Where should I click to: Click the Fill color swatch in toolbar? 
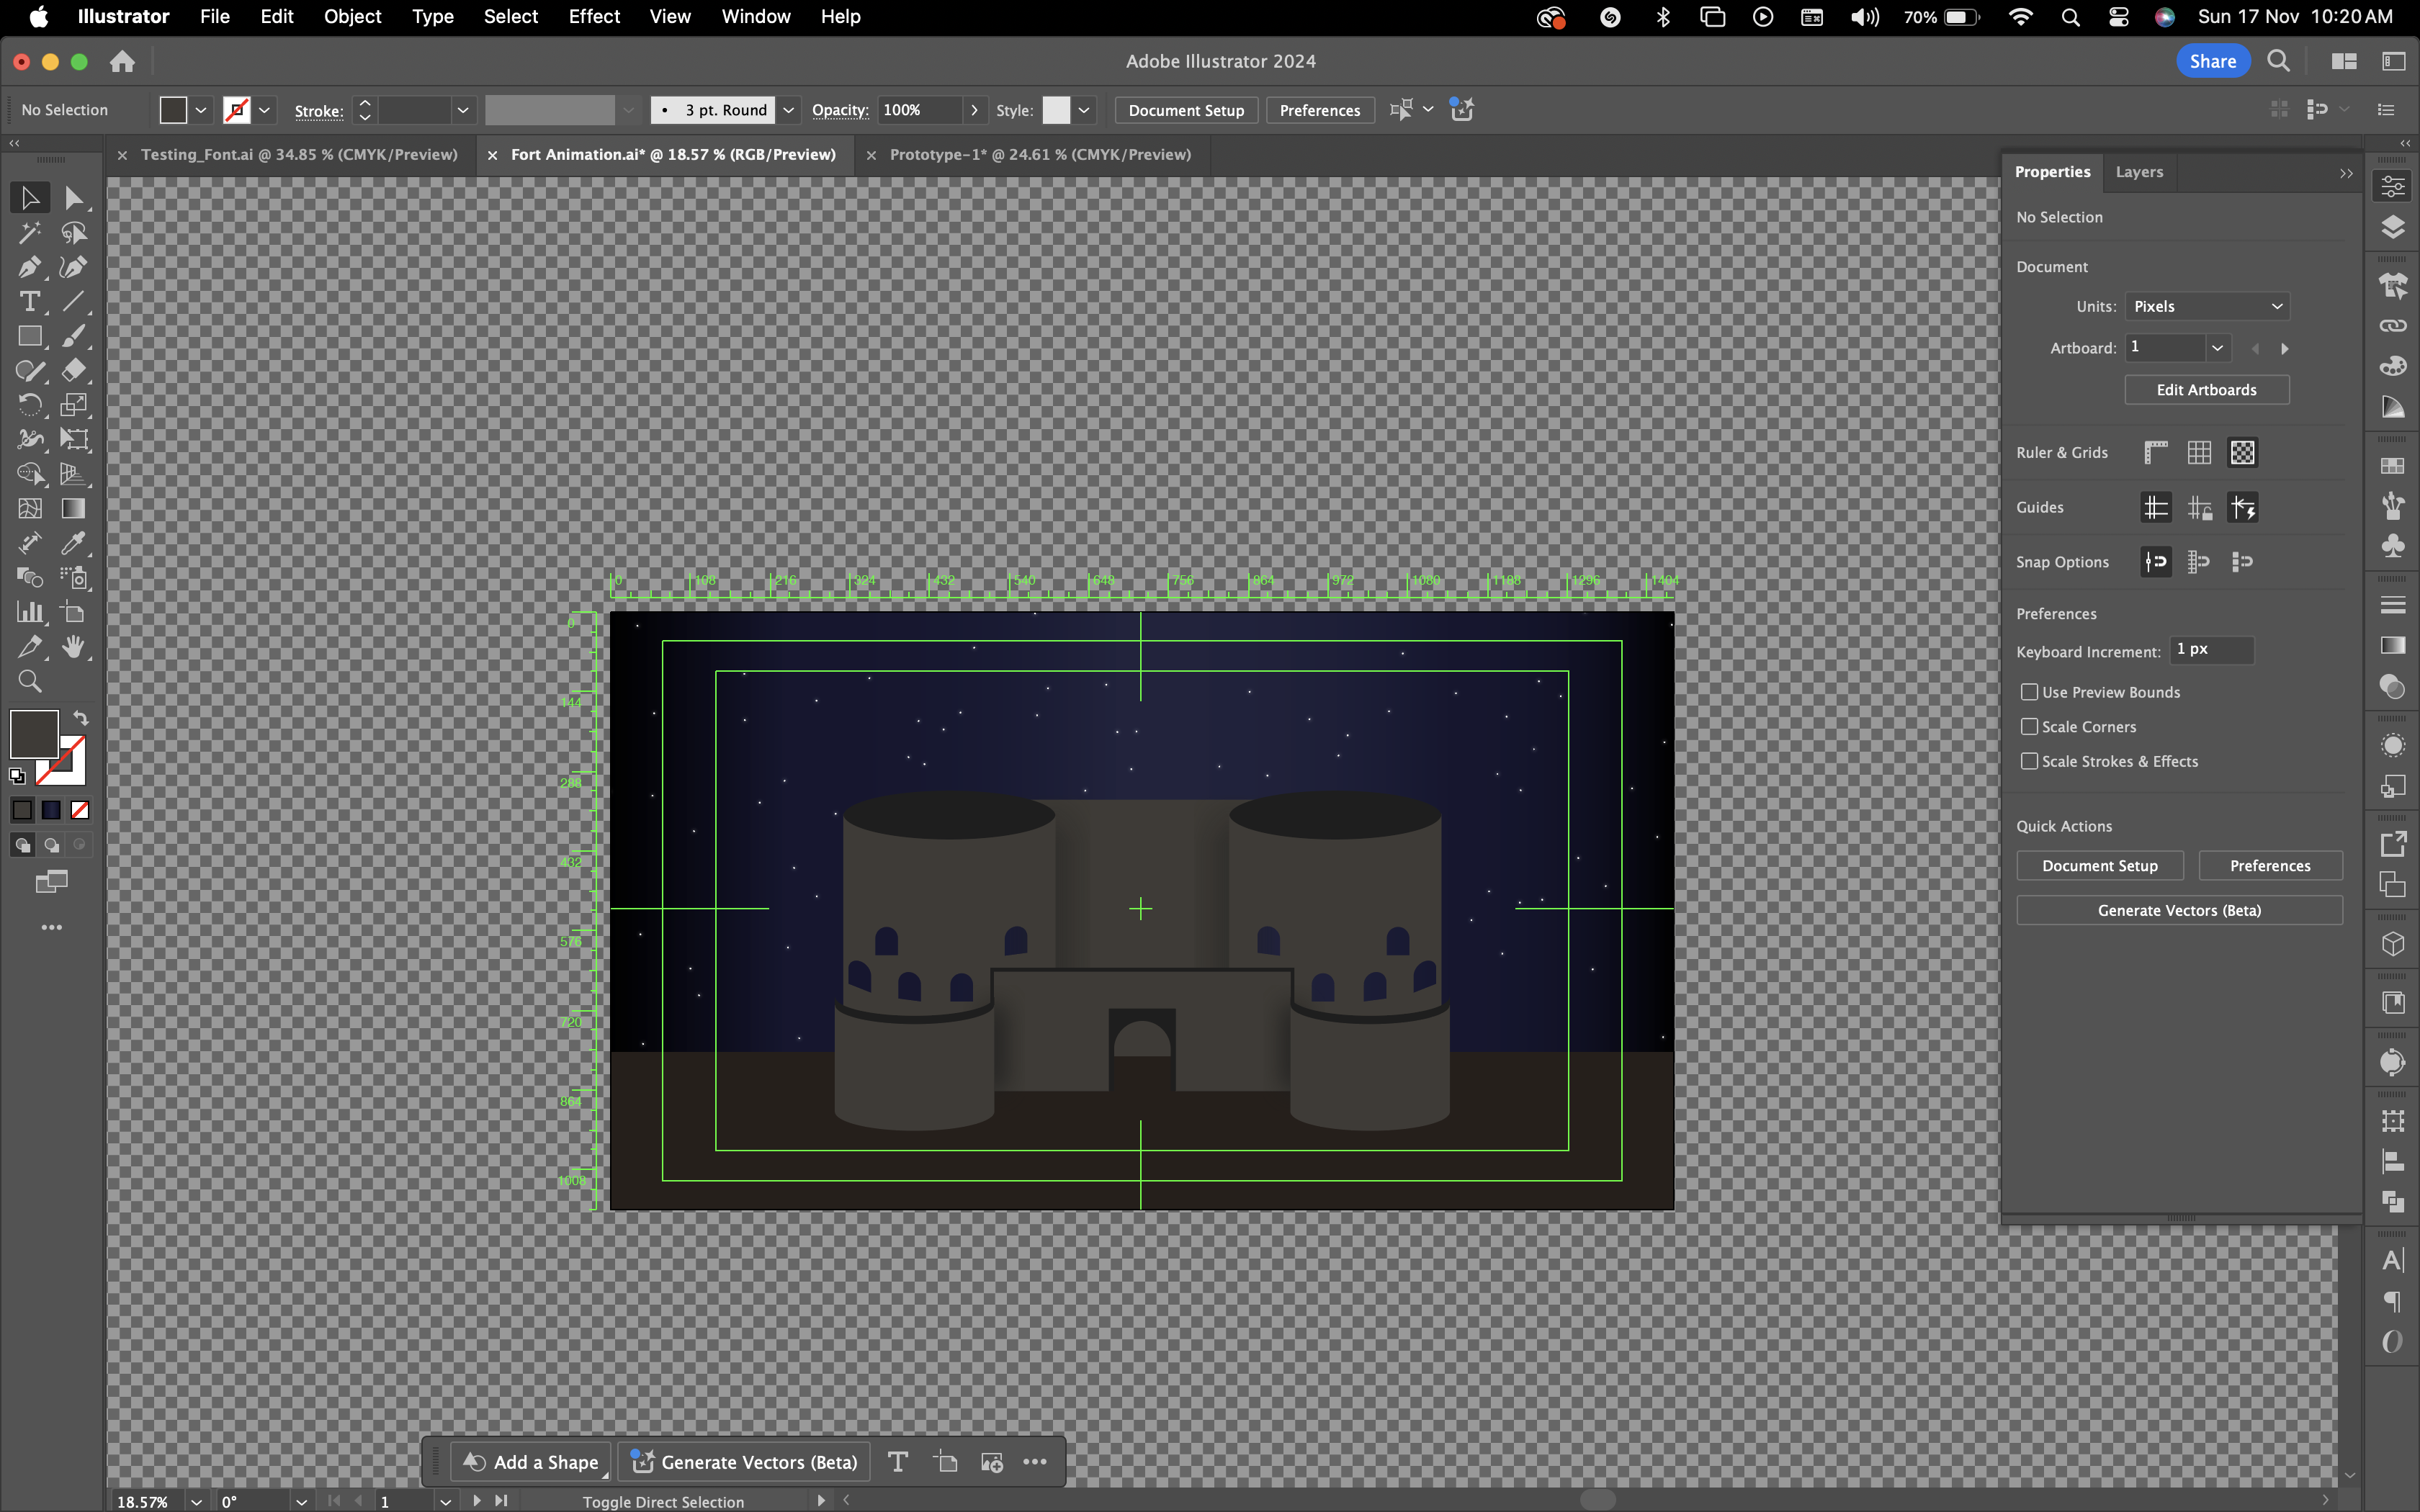pyautogui.click(x=34, y=735)
